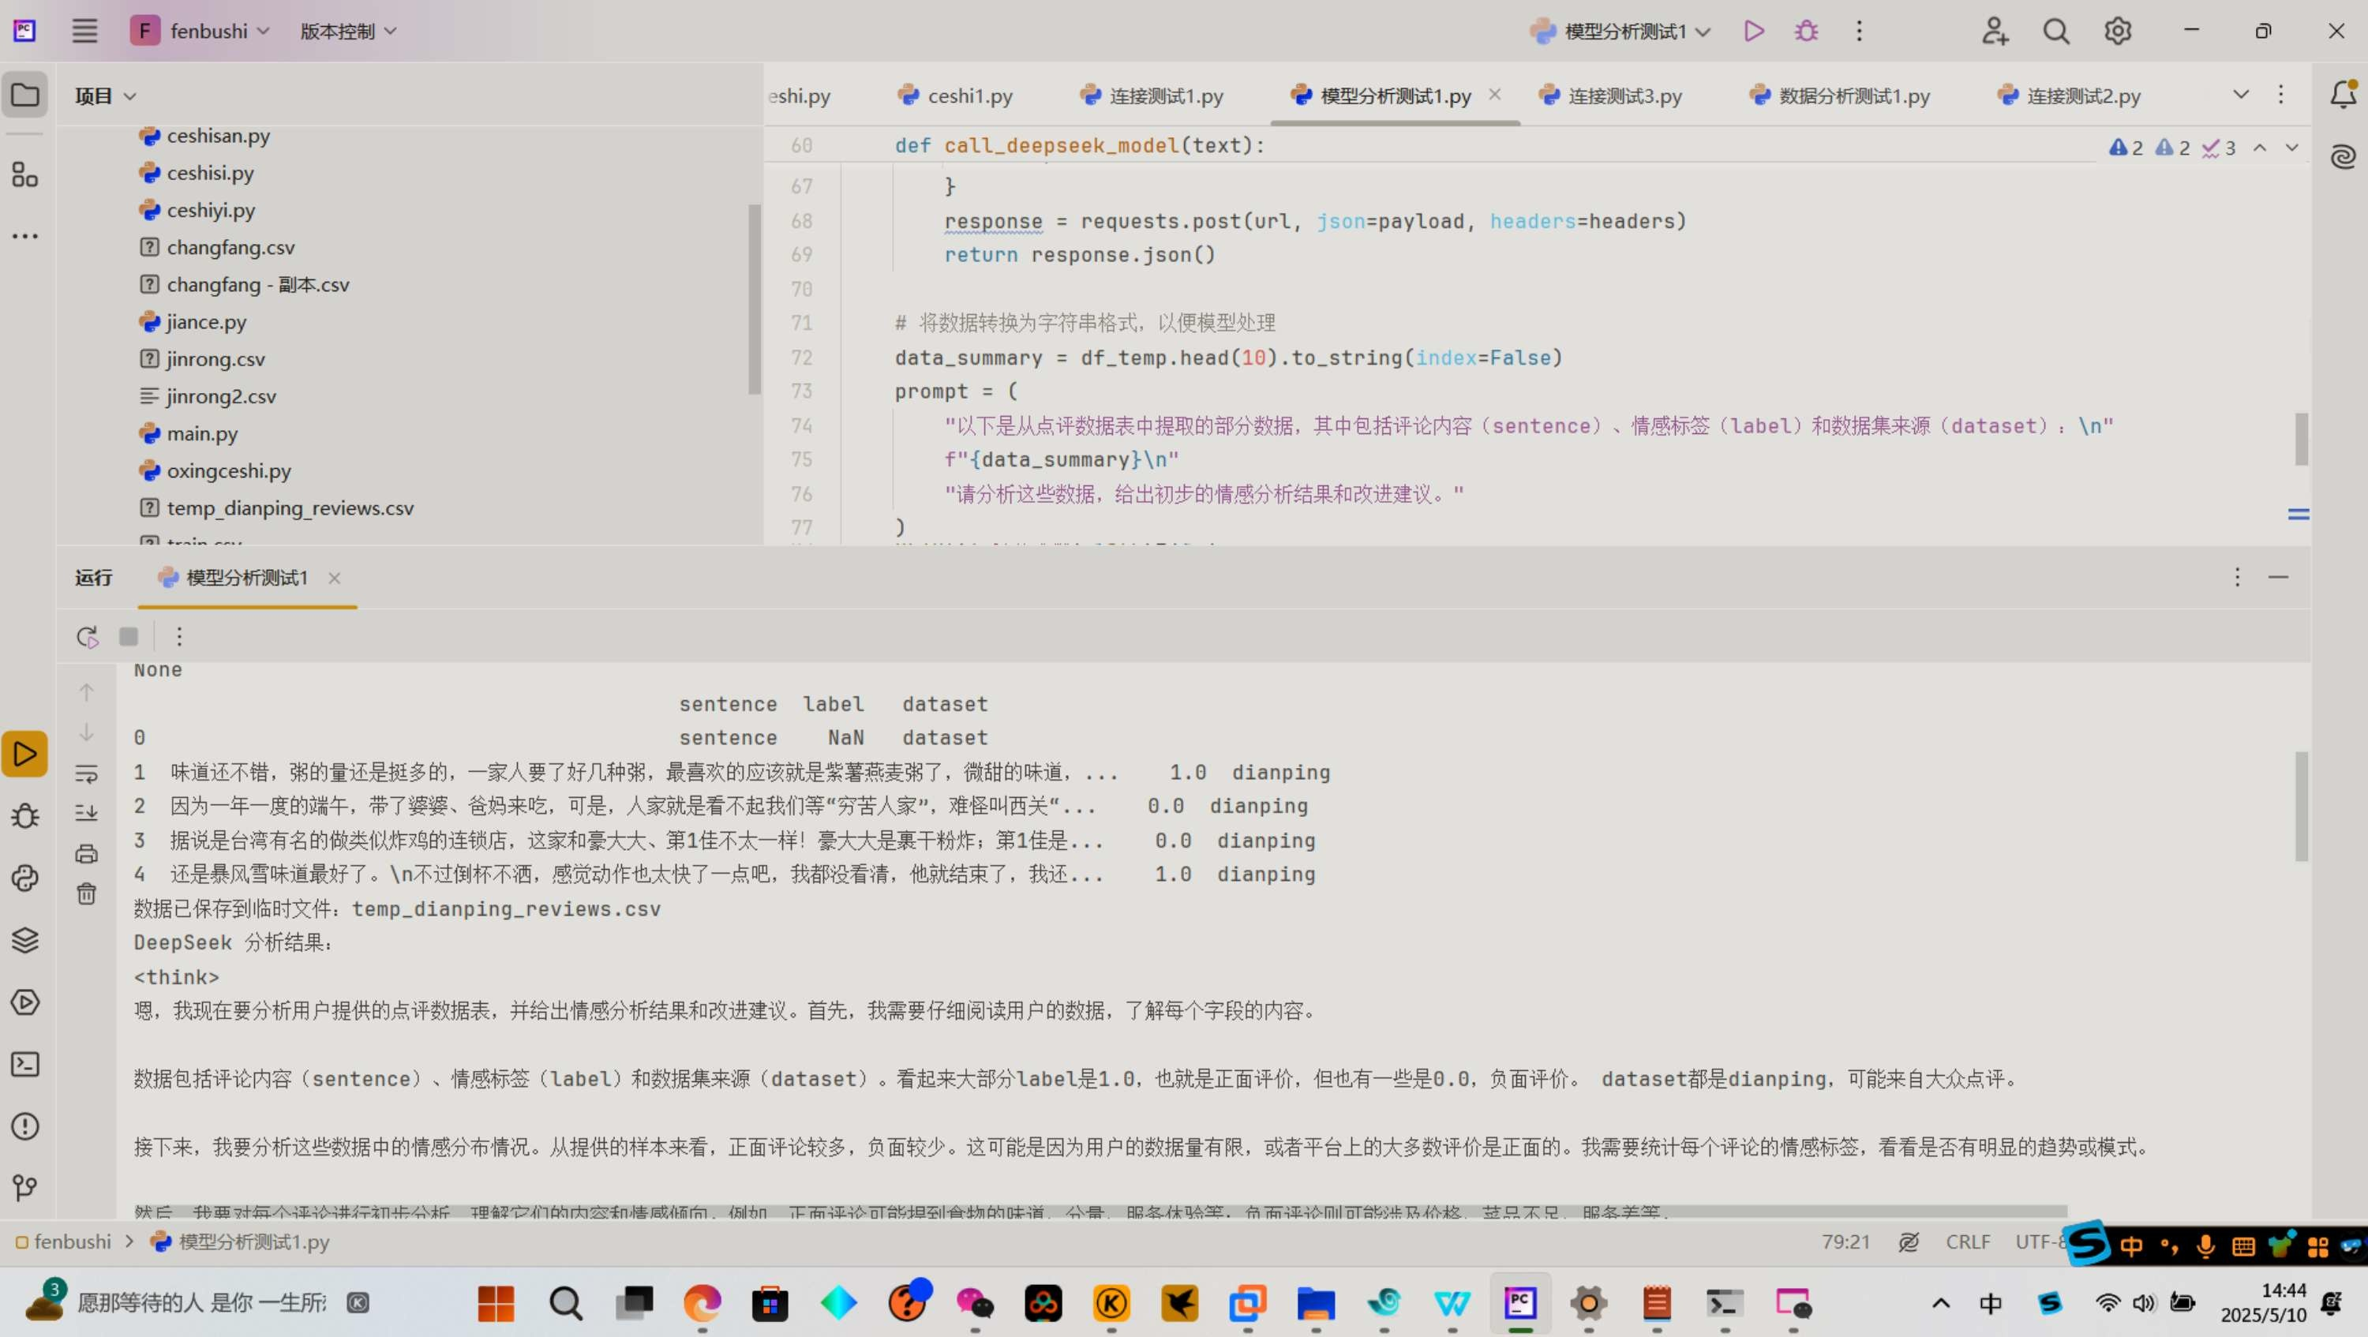
Task: Open the Git version control tool window
Action: pos(24,1187)
